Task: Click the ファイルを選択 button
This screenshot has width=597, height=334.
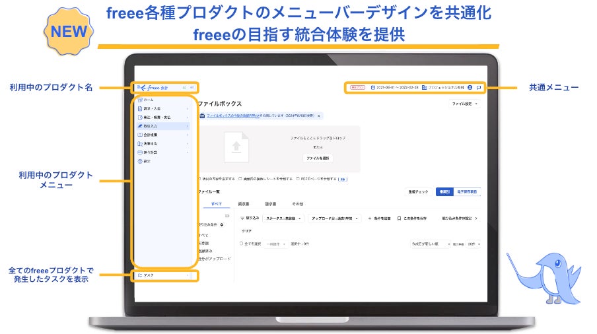Action: click(x=318, y=158)
